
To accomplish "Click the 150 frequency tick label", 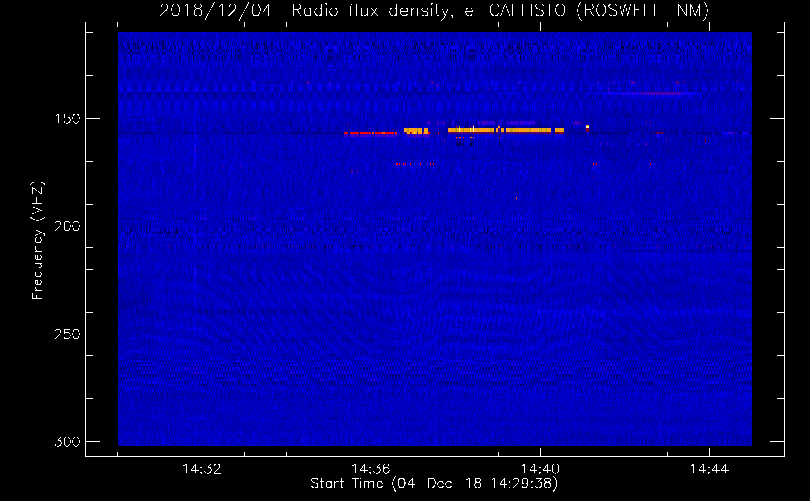I will point(67,119).
